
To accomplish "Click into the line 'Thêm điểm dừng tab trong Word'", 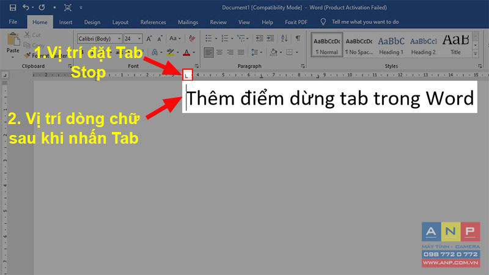I will (330, 98).
